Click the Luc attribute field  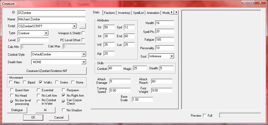point(129,45)
